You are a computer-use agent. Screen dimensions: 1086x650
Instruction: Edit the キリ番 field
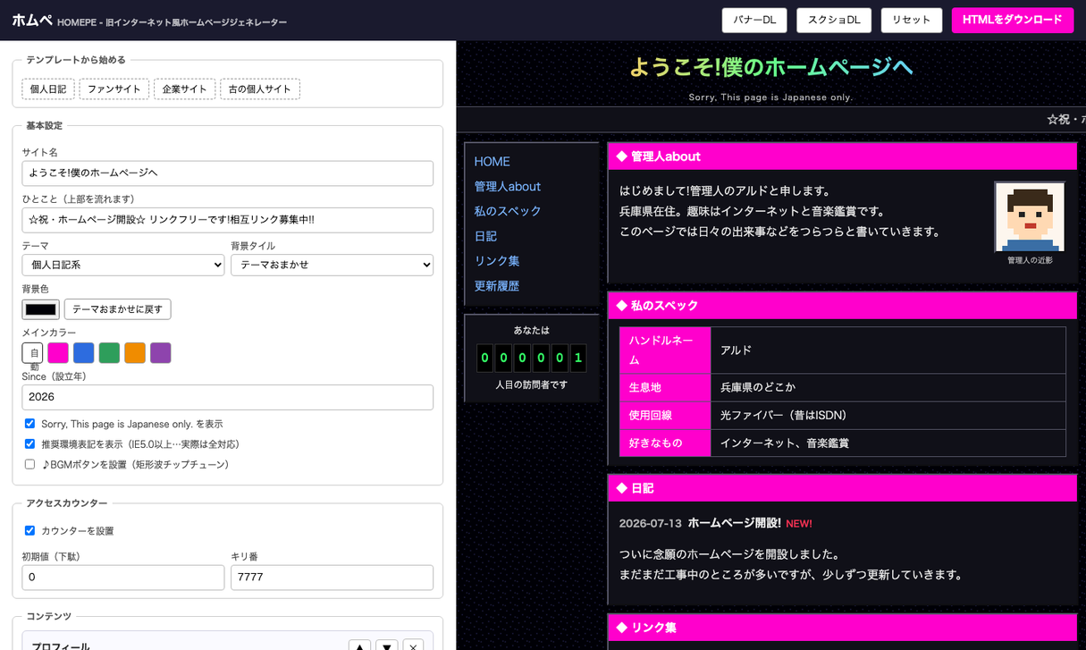[x=332, y=578]
